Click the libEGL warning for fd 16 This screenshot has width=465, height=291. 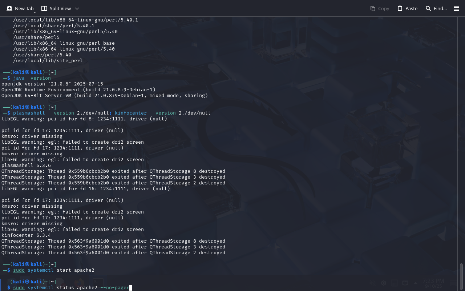tap(86, 189)
